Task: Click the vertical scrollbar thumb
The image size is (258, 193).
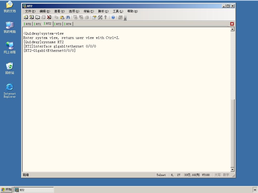Action: [232, 133]
